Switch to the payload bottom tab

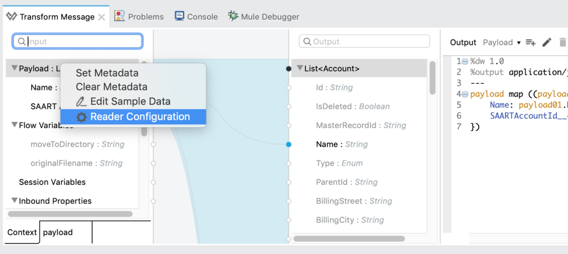point(66,232)
